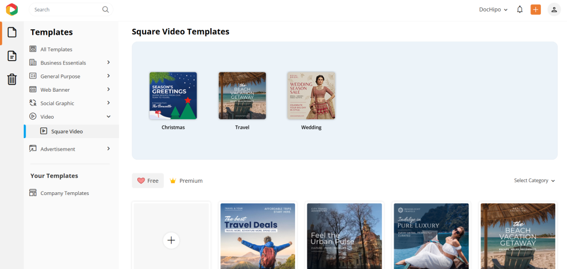Expand Business Essentials category
The width and height of the screenshot is (567, 269).
click(x=109, y=62)
